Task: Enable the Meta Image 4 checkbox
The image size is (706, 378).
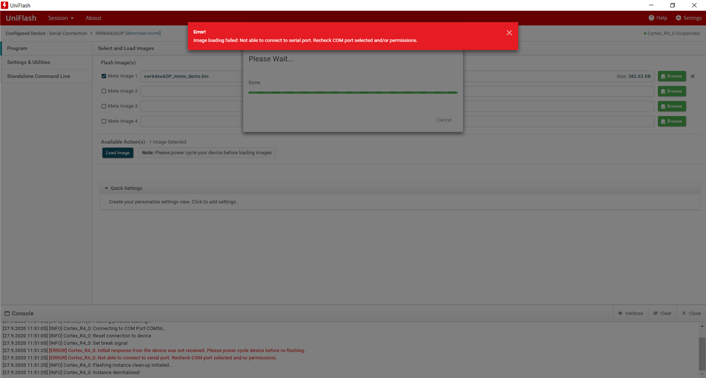Action: point(104,121)
